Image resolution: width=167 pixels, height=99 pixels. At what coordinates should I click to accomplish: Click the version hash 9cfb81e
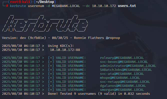pyautogui.click(x=37, y=38)
